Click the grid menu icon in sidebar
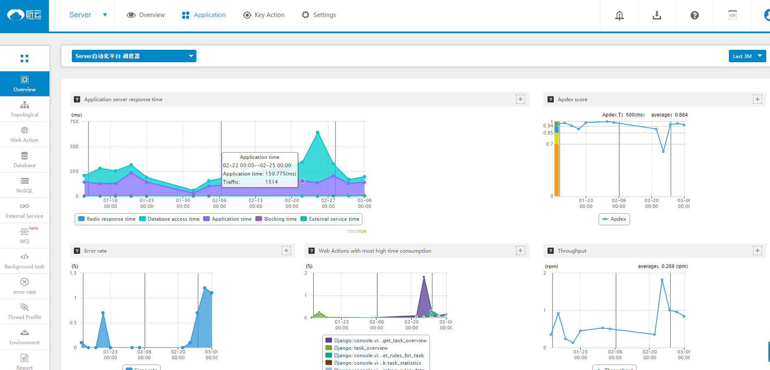770x370 pixels. tap(24, 58)
